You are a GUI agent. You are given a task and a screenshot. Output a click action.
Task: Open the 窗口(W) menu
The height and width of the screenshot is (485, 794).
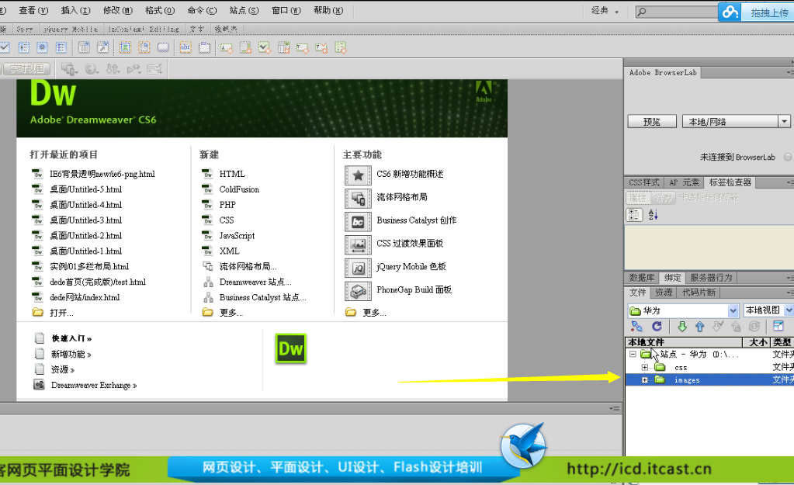286,10
